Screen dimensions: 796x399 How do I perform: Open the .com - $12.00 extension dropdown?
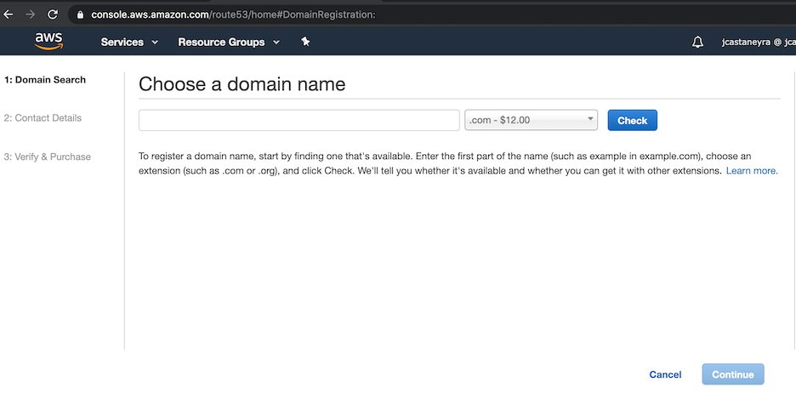(531, 120)
